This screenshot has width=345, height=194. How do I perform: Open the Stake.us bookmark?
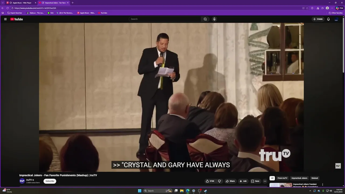click(35, 13)
